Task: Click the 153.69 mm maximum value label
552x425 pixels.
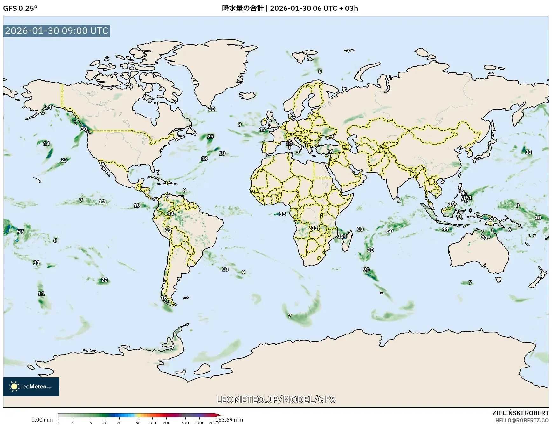Action: pos(230,420)
